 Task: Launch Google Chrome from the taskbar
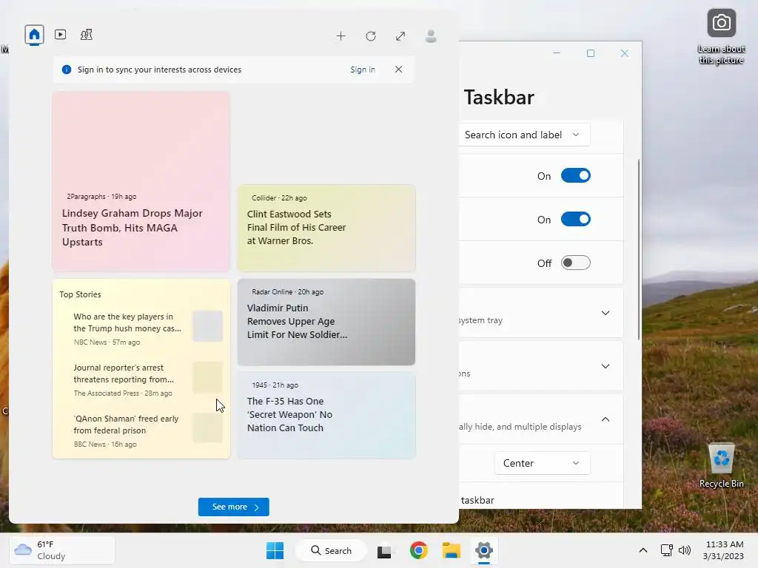[419, 550]
